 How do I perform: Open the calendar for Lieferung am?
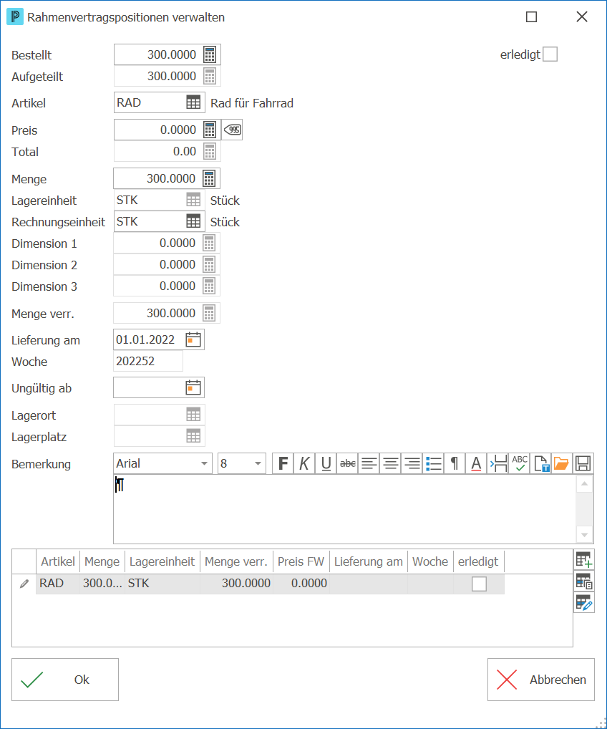pyautogui.click(x=193, y=340)
